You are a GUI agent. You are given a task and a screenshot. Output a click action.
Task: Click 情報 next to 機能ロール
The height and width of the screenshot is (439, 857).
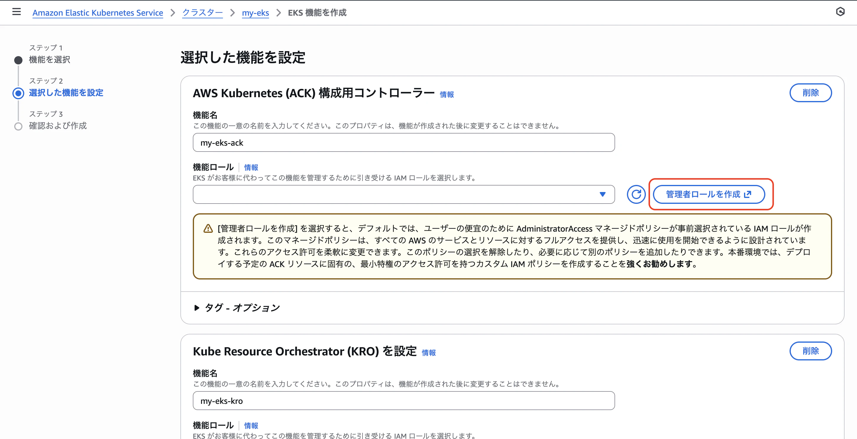pyautogui.click(x=251, y=168)
